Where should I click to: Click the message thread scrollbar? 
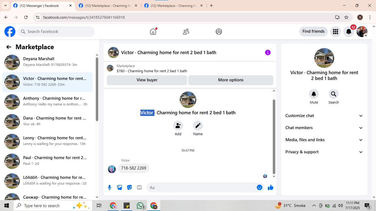pyautogui.click(x=274, y=137)
